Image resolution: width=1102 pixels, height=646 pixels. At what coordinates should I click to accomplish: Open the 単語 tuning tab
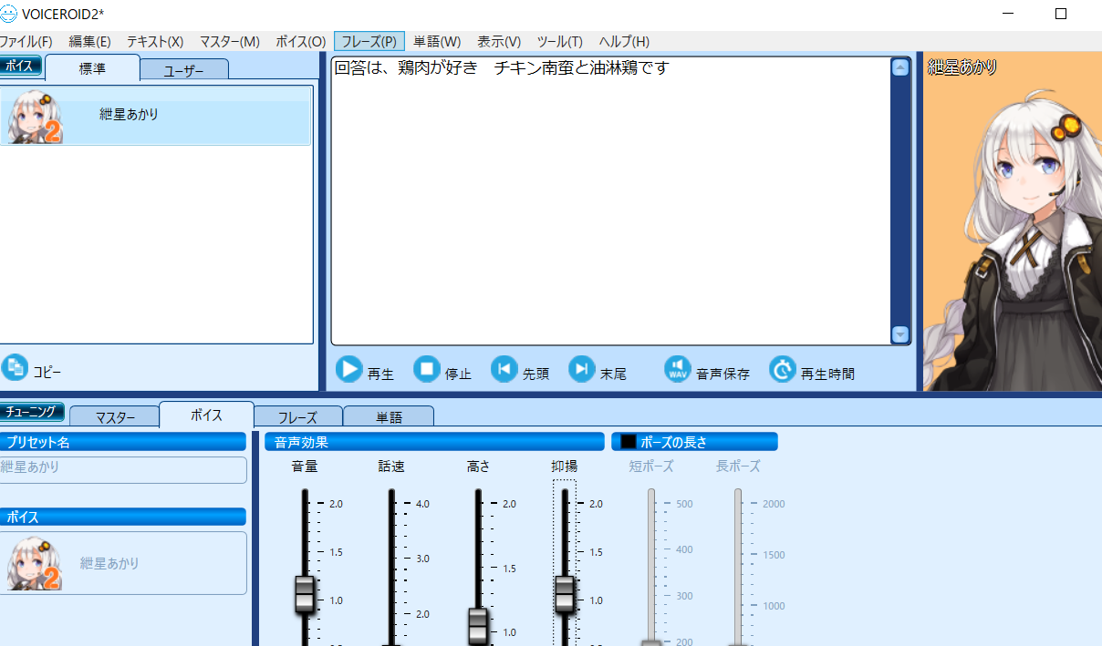(x=389, y=417)
